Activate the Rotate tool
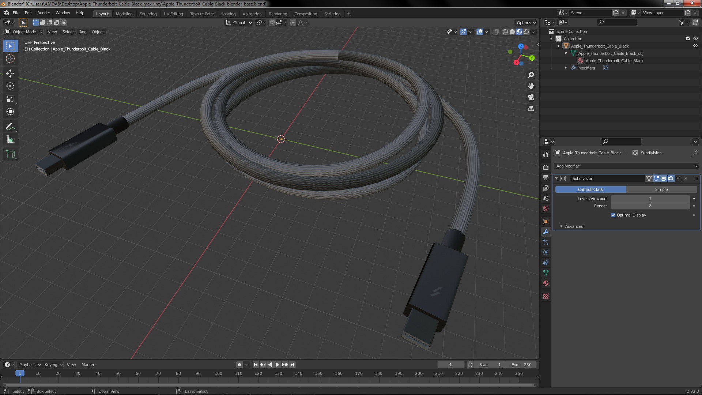The image size is (702, 395). (10, 86)
